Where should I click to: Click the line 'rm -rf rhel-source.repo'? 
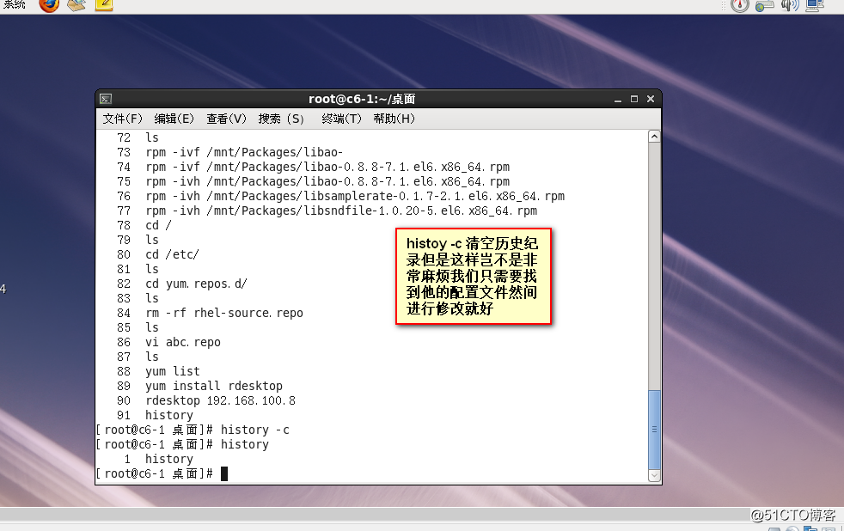click(x=224, y=313)
